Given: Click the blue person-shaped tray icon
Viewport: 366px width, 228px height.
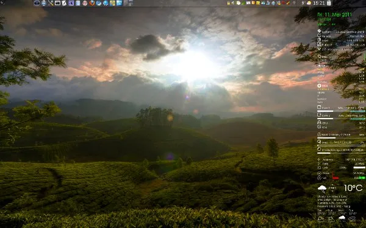Looking at the screenshot, I should (268, 3).
